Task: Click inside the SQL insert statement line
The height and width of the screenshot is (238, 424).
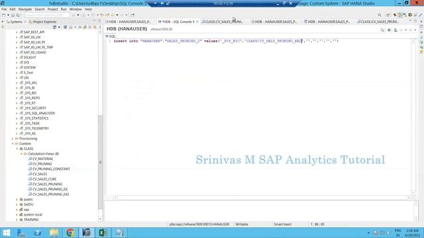Action: pos(226,41)
